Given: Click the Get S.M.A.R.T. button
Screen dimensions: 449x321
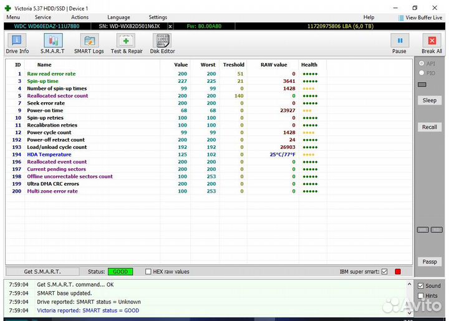Looking at the screenshot, I should point(42,272).
